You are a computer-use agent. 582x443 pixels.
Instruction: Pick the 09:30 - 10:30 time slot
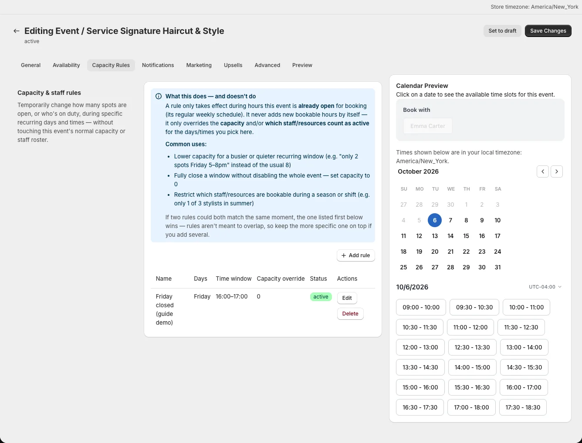(x=474, y=307)
